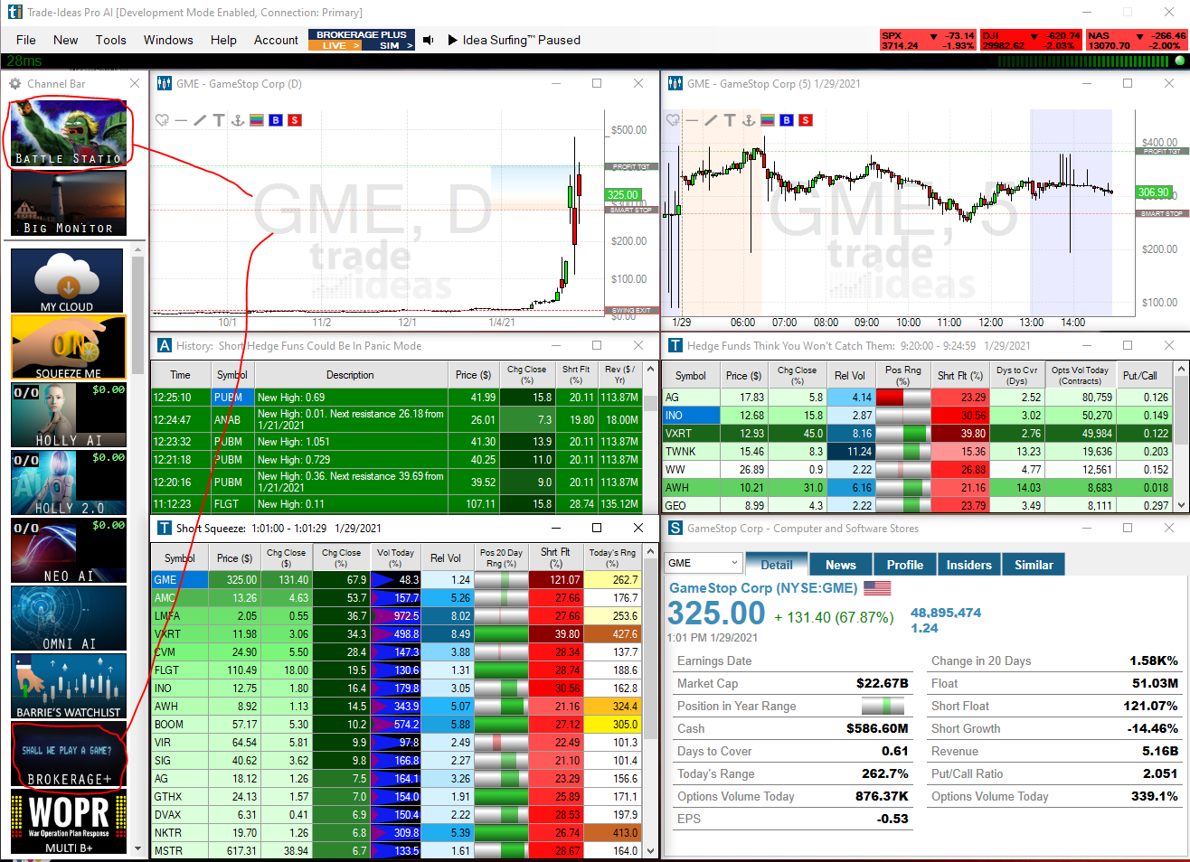Select text tool on GME daily chart
Image resolution: width=1190 pixels, height=862 pixels.
point(219,120)
